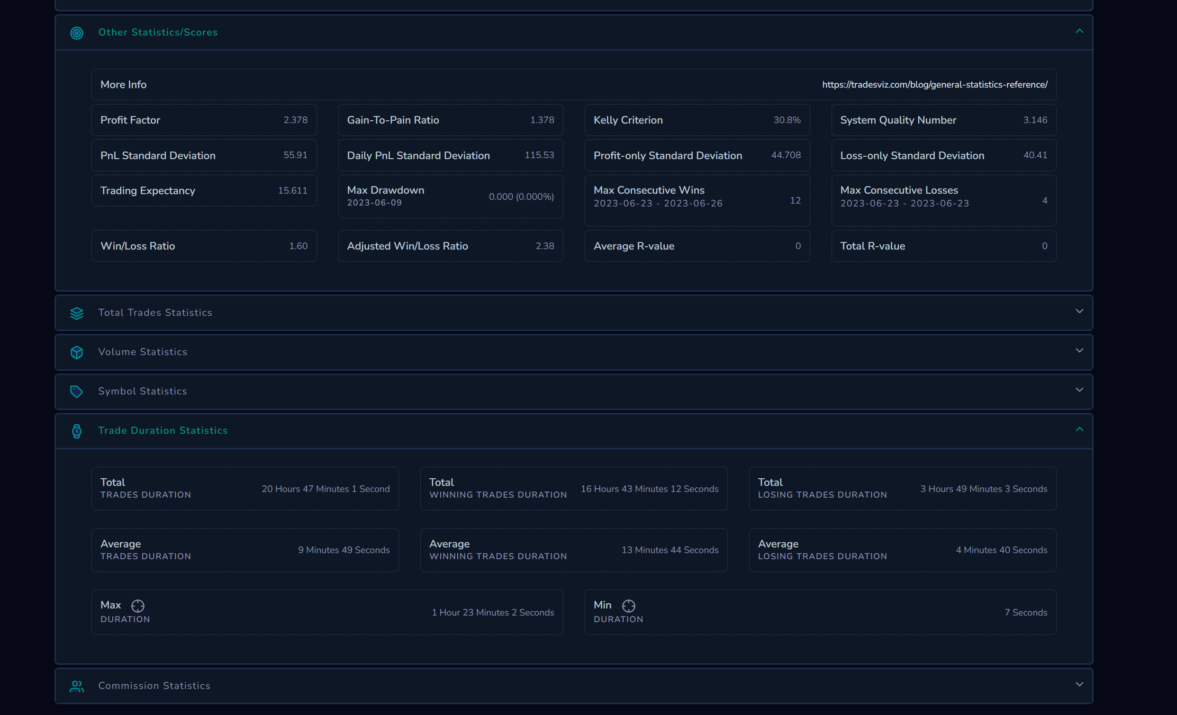Click the PnL Standard Deviation value 55.91

coord(296,155)
